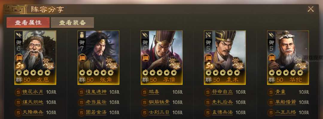
Task: Click the S icon beside 青囊
Action: (x=271, y=92)
